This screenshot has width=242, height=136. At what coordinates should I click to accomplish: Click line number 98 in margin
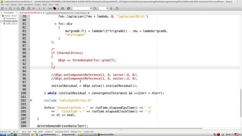tap(24, 86)
